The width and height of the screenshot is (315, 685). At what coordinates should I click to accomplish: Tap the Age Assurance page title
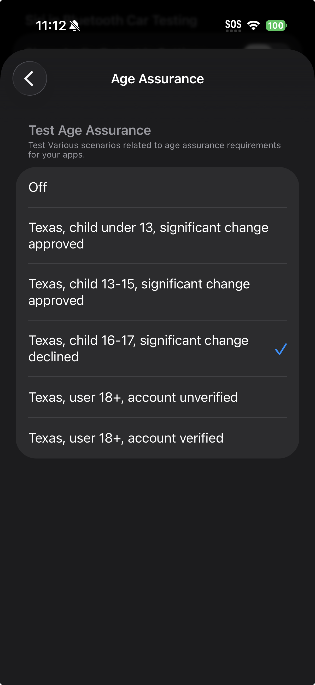tap(157, 79)
